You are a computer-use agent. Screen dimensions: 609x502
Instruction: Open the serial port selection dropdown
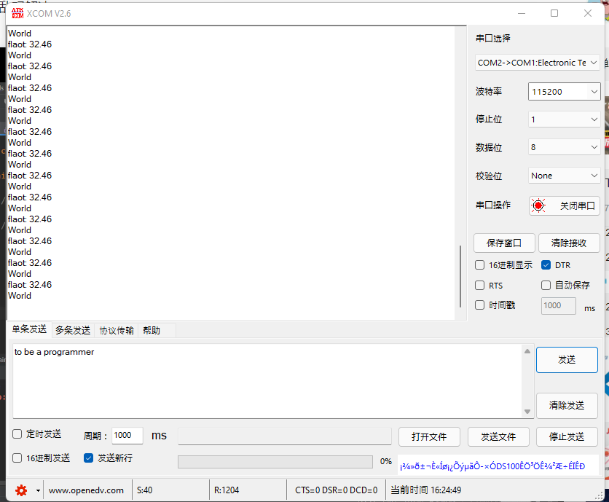click(537, 63)
